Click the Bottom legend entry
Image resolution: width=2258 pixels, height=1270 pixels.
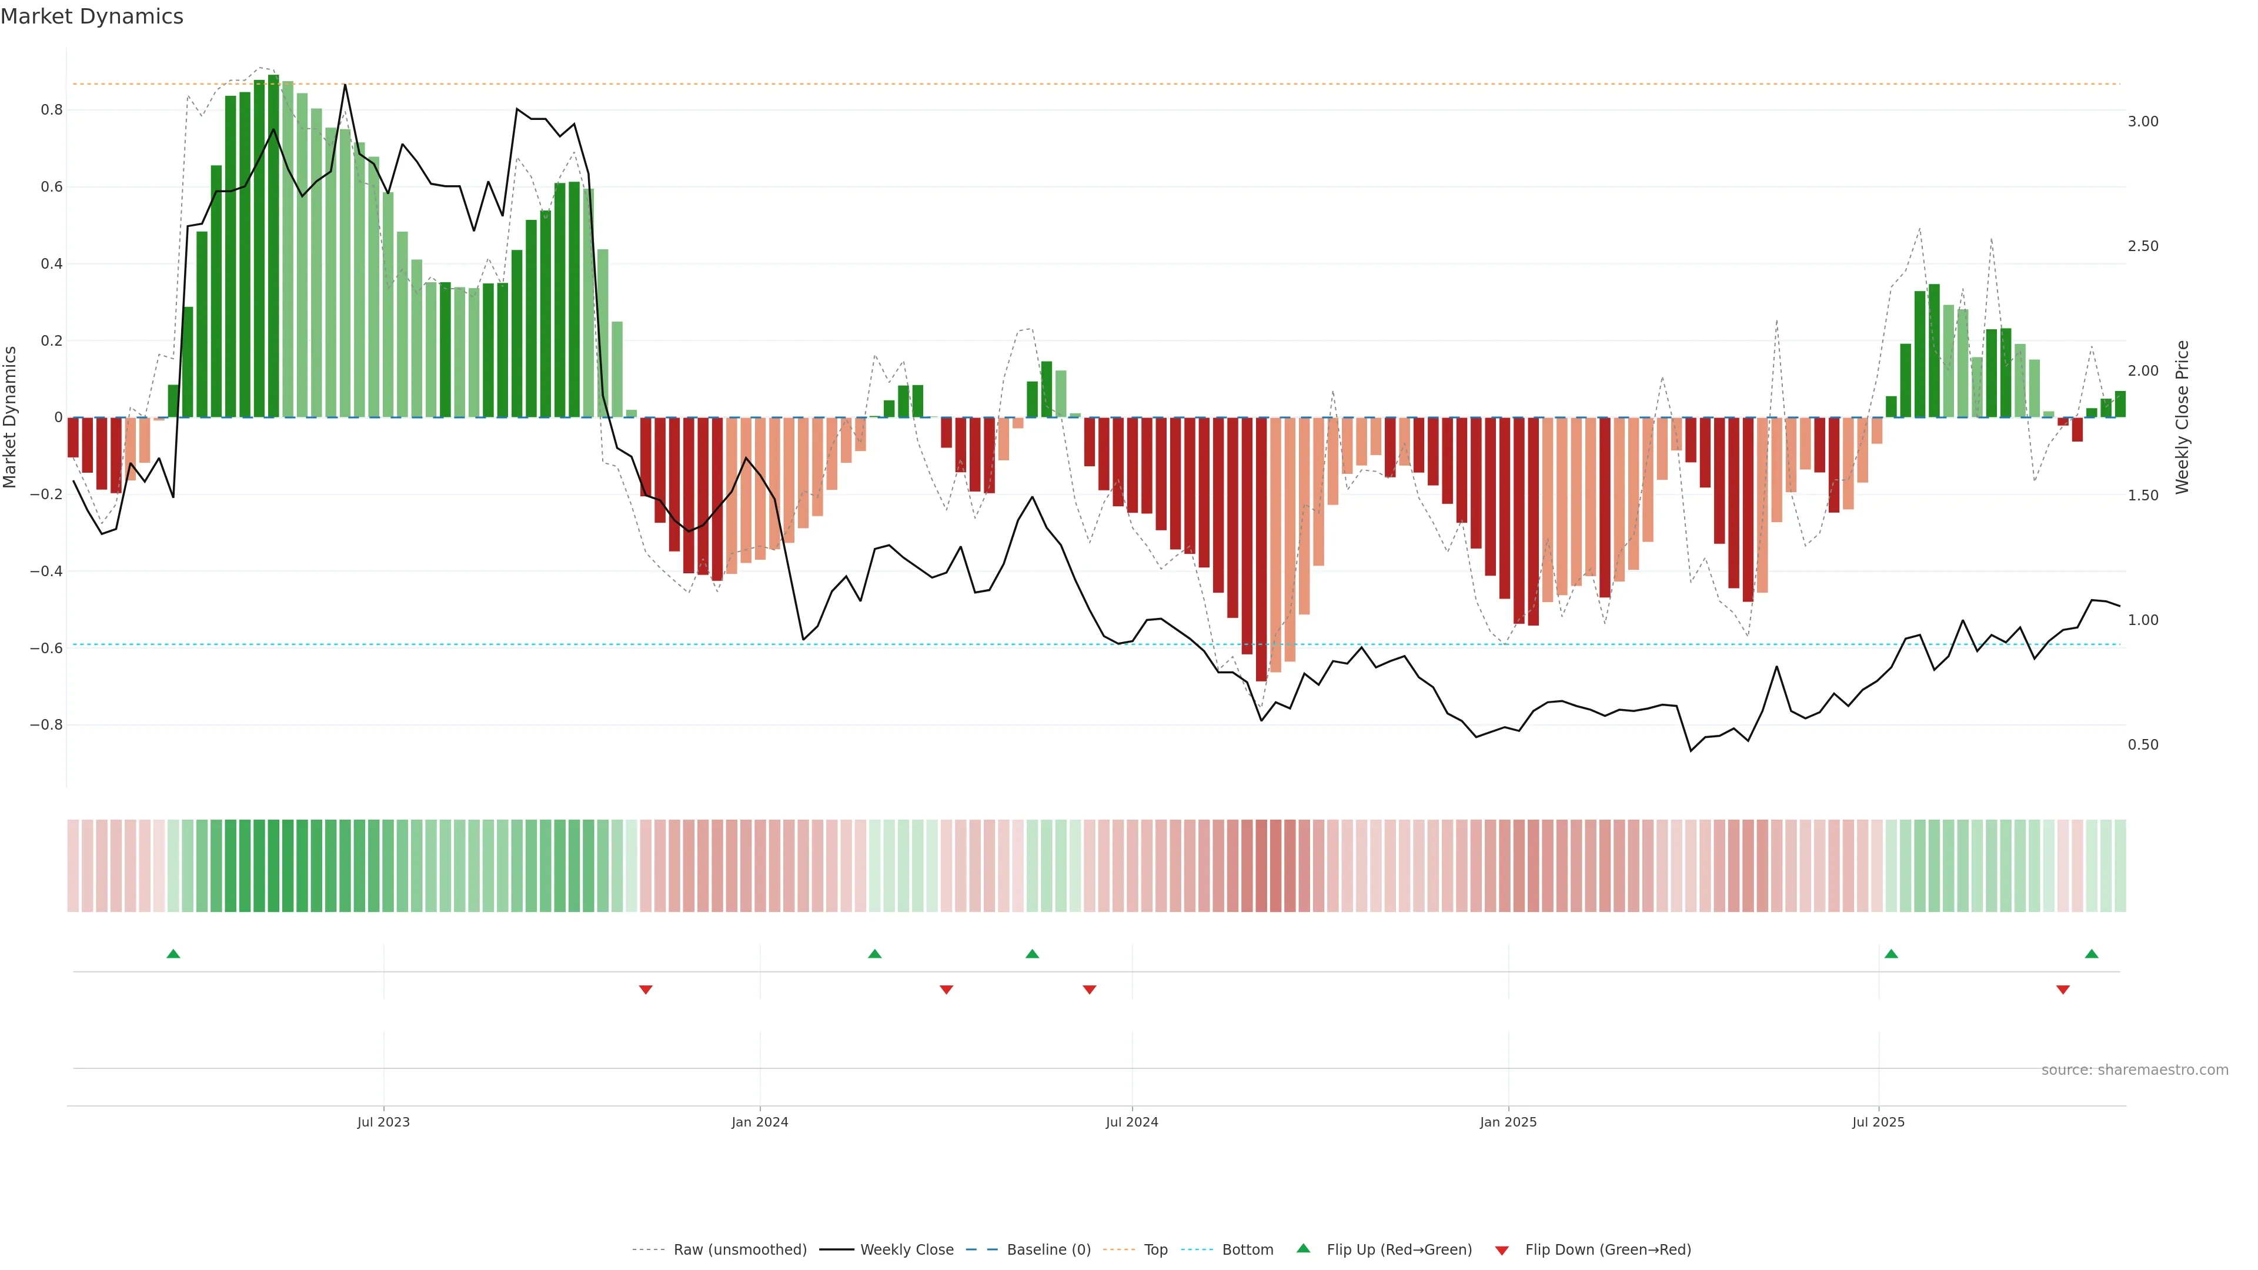click(1247, 1249)
